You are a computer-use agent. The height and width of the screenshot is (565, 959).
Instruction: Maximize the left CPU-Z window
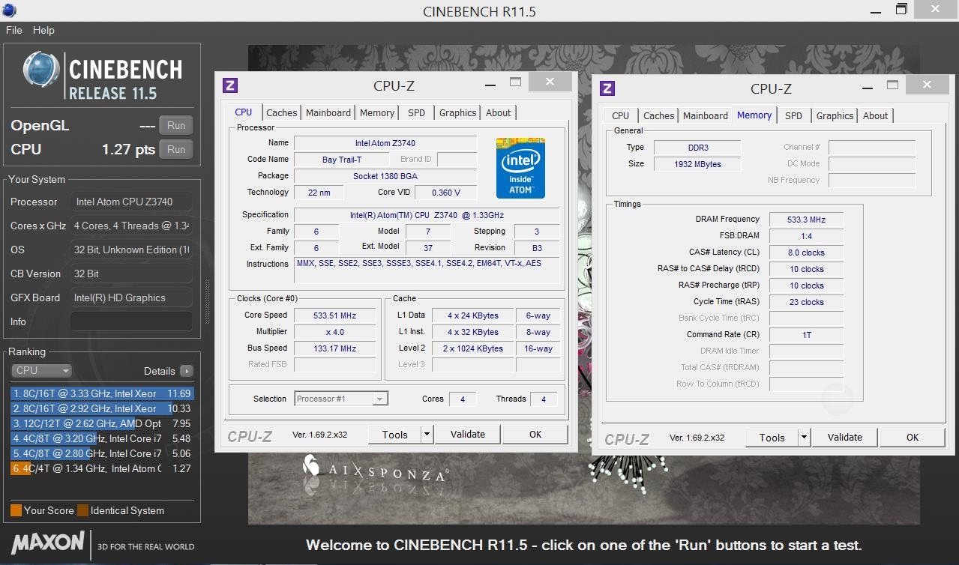(x=515, y=82)
